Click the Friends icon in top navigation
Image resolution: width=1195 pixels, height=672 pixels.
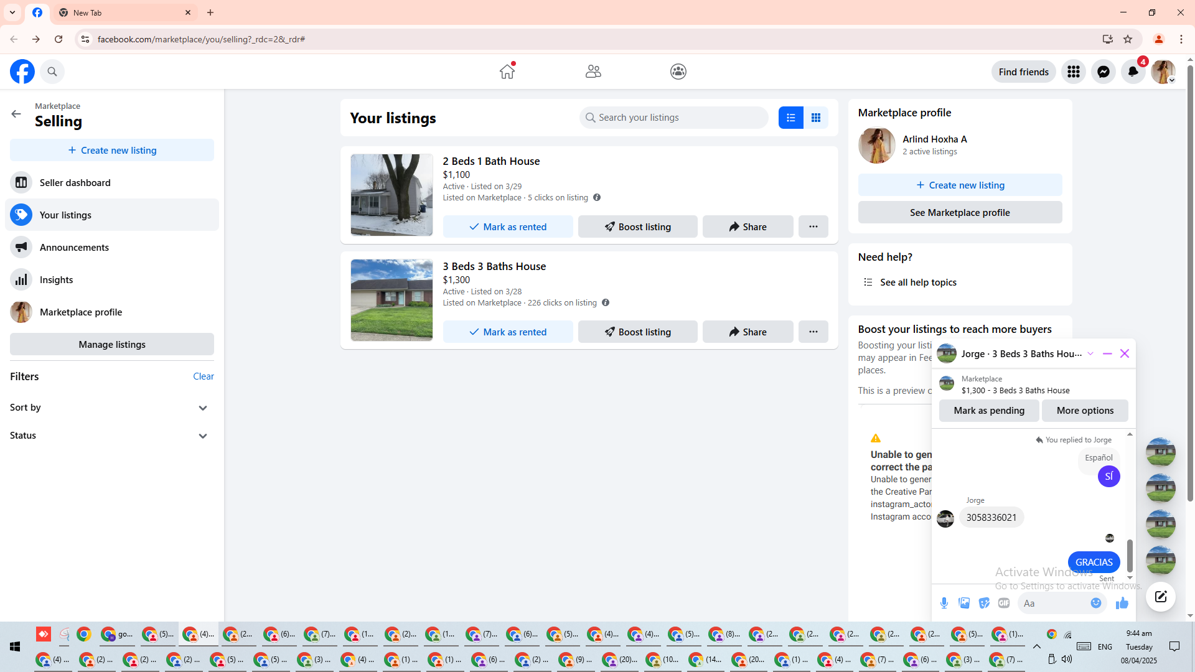pyautogui.click(x=593, y=72)
